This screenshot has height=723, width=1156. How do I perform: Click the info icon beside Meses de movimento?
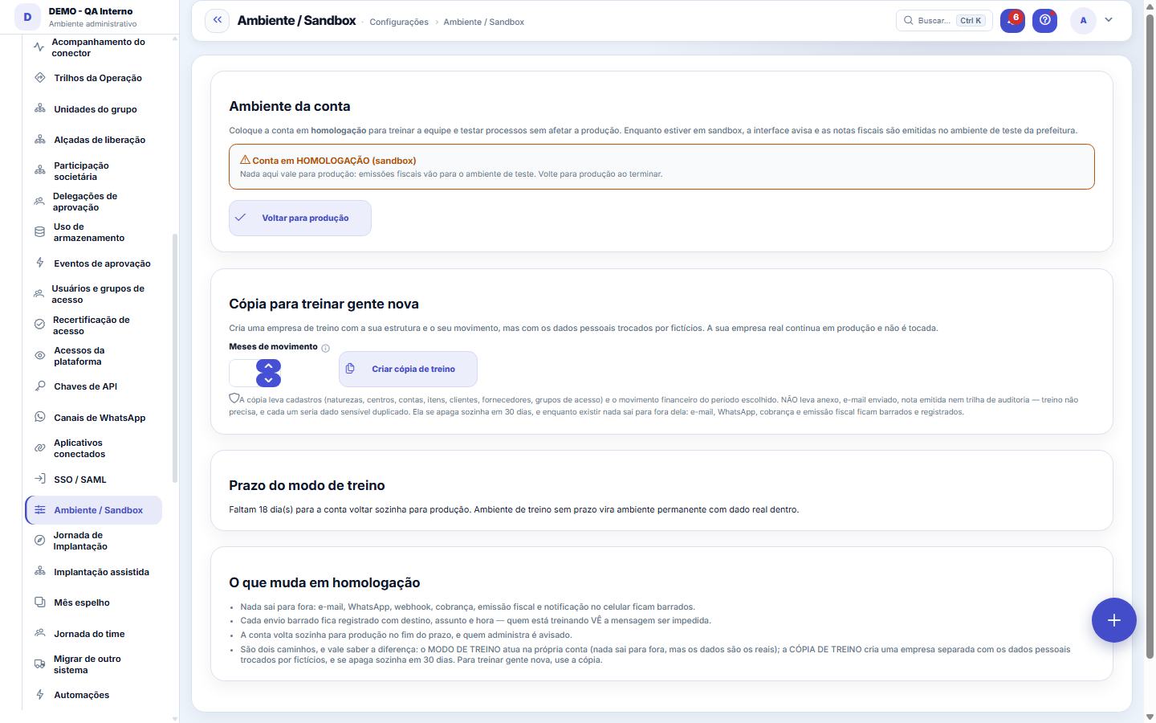pyautogui.click(x=325, y=348)
